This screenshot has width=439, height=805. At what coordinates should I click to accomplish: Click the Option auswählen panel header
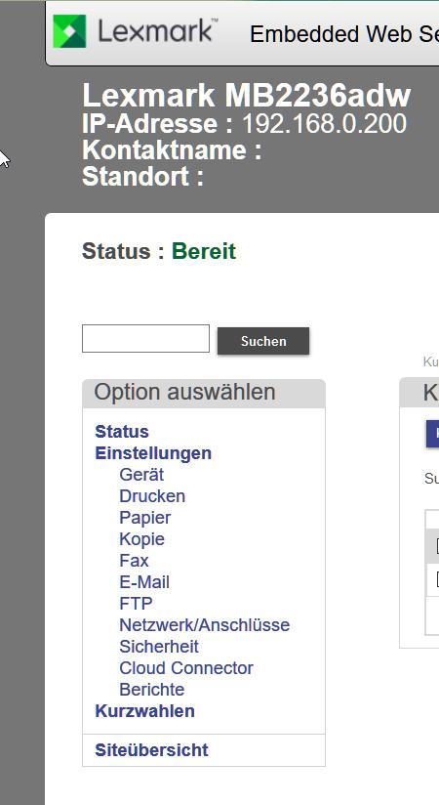coord(204,393)
